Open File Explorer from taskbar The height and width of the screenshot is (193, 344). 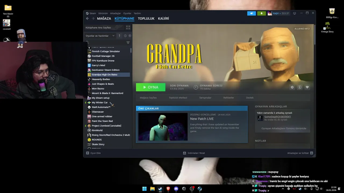point(152,189)
